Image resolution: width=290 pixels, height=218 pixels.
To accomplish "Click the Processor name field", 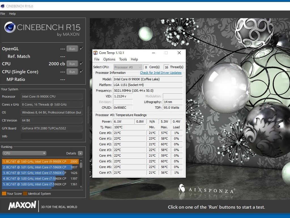I will coord(52,97).
